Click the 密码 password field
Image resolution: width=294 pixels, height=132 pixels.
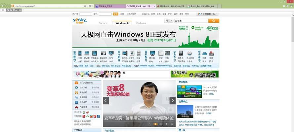coord(105,14)
